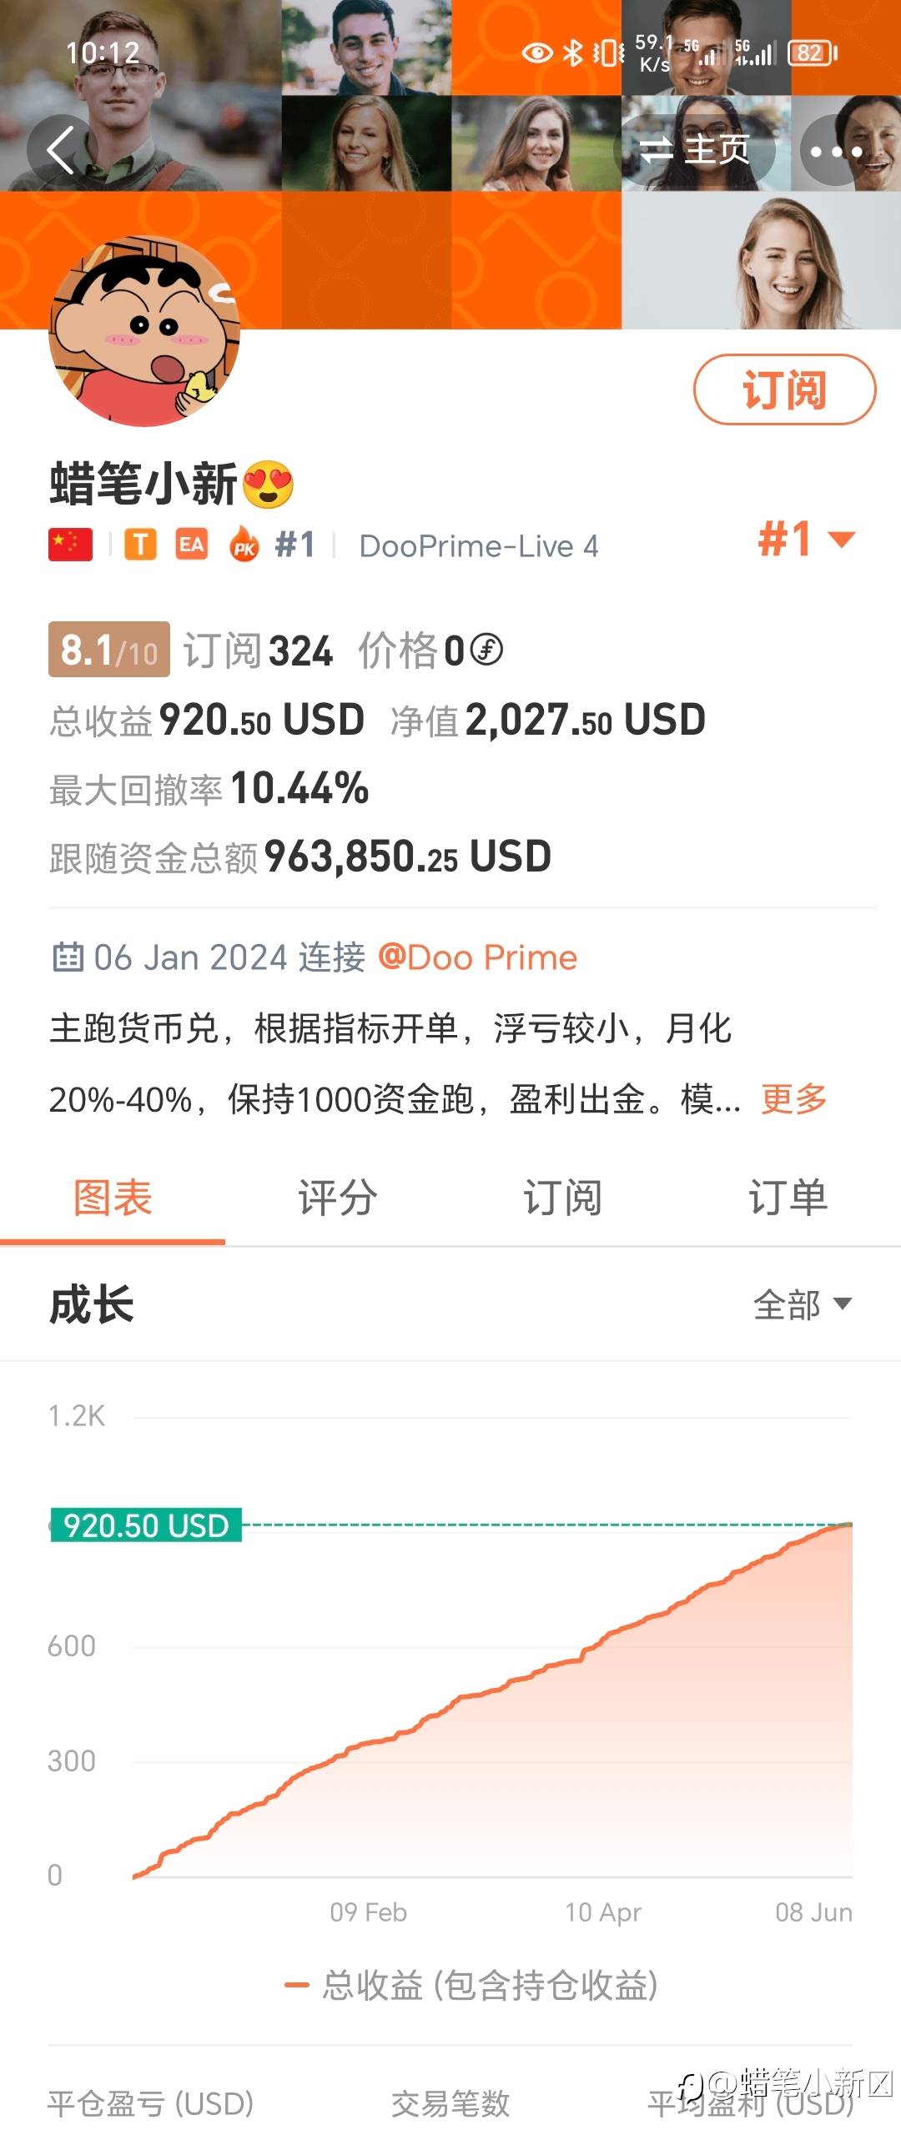901x2135 pixels.
Task: Click the China flag icon
Action: tap(70, 545)
